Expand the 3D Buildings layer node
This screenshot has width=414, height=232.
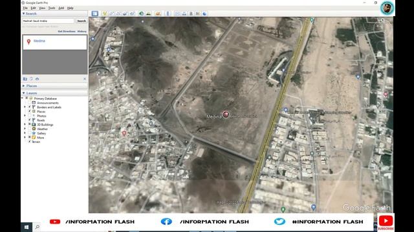(x=25, y=124)
